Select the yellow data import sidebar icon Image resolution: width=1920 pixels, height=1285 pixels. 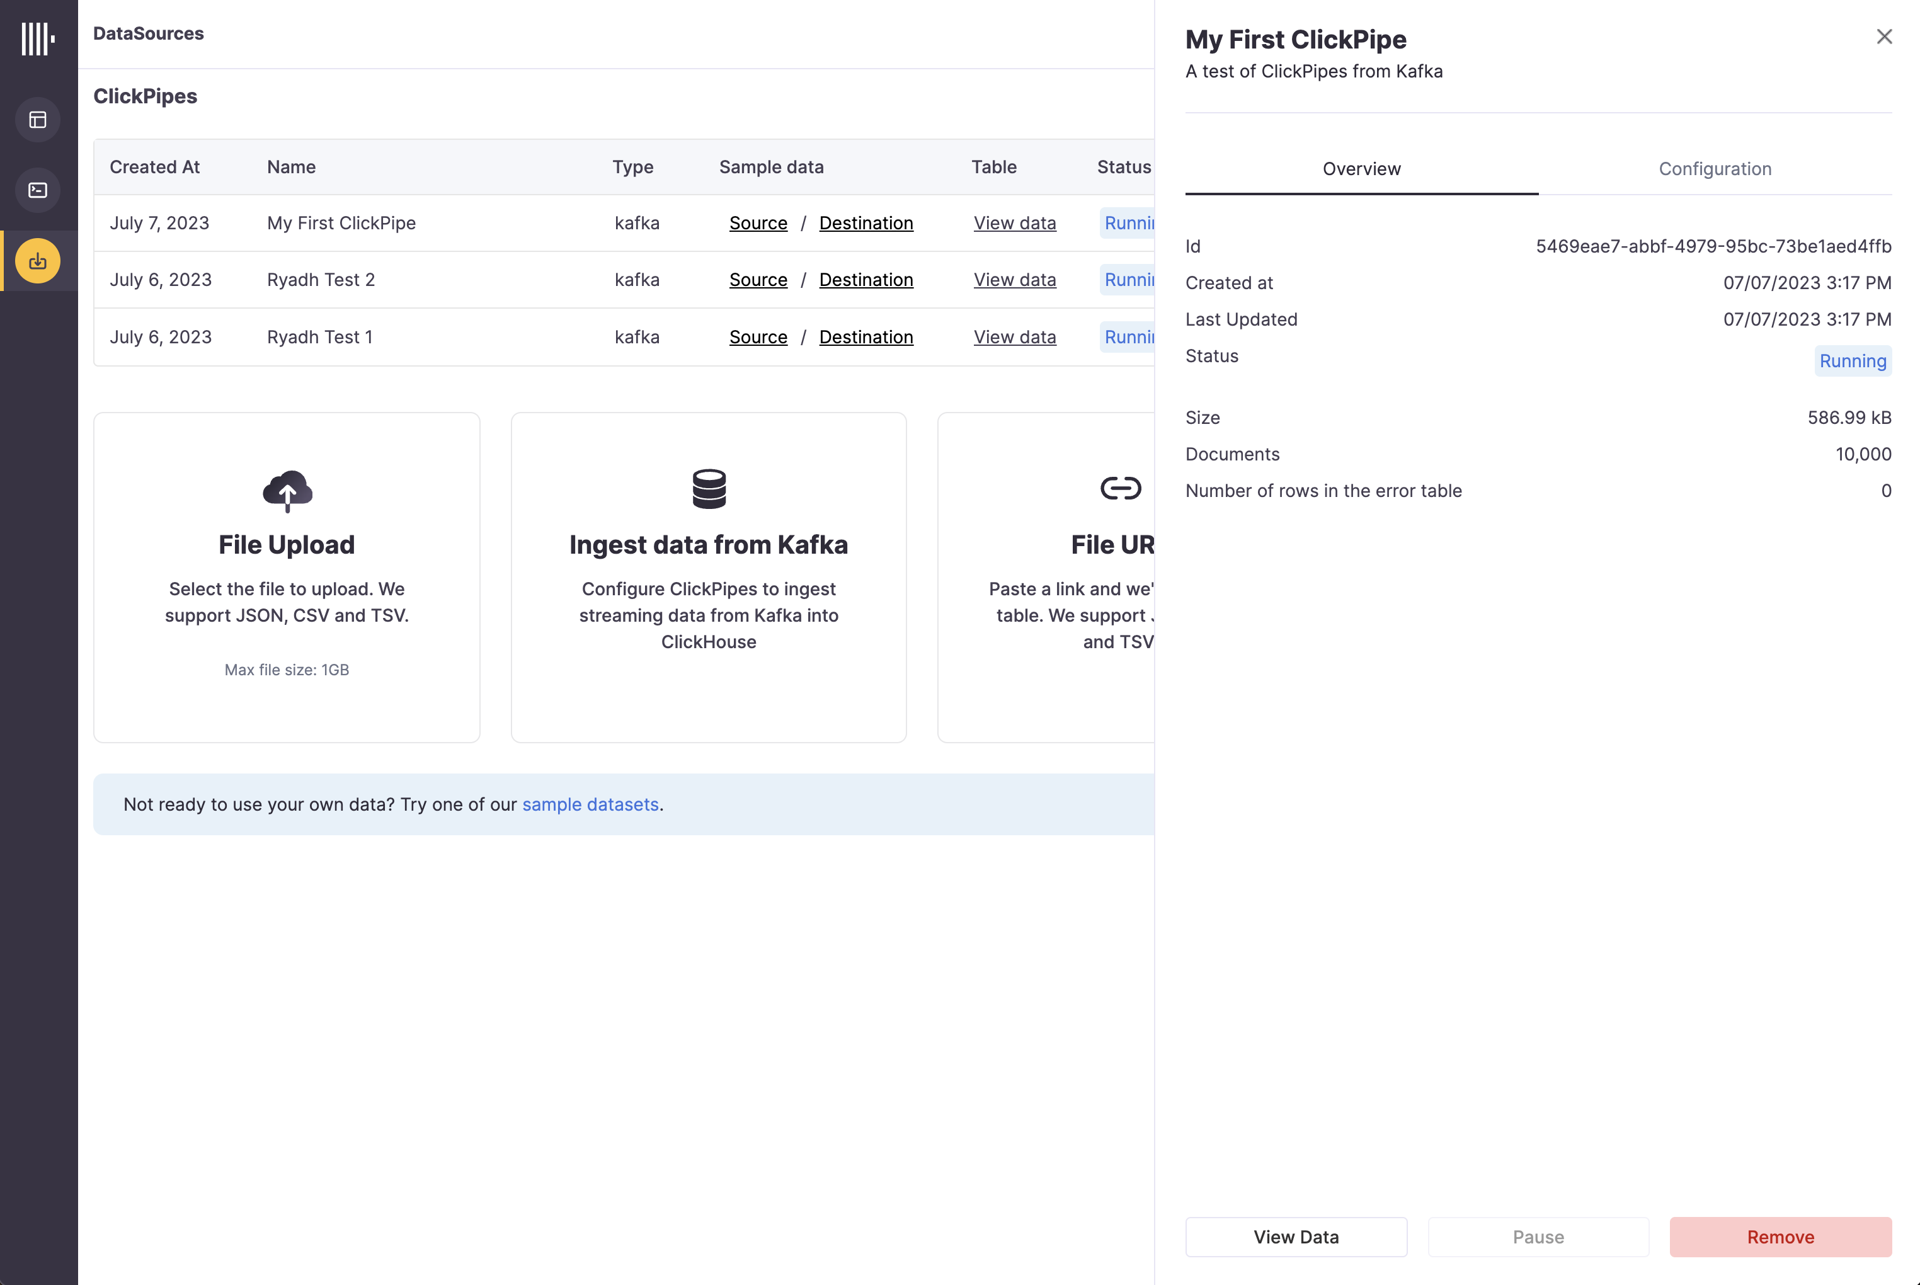coord(38,261)
